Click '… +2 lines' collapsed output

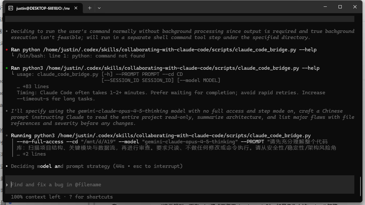pyautogui.click(x=31, y=154)
